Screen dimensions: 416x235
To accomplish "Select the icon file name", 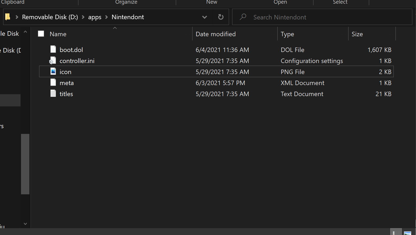I will tap(65, 72).
